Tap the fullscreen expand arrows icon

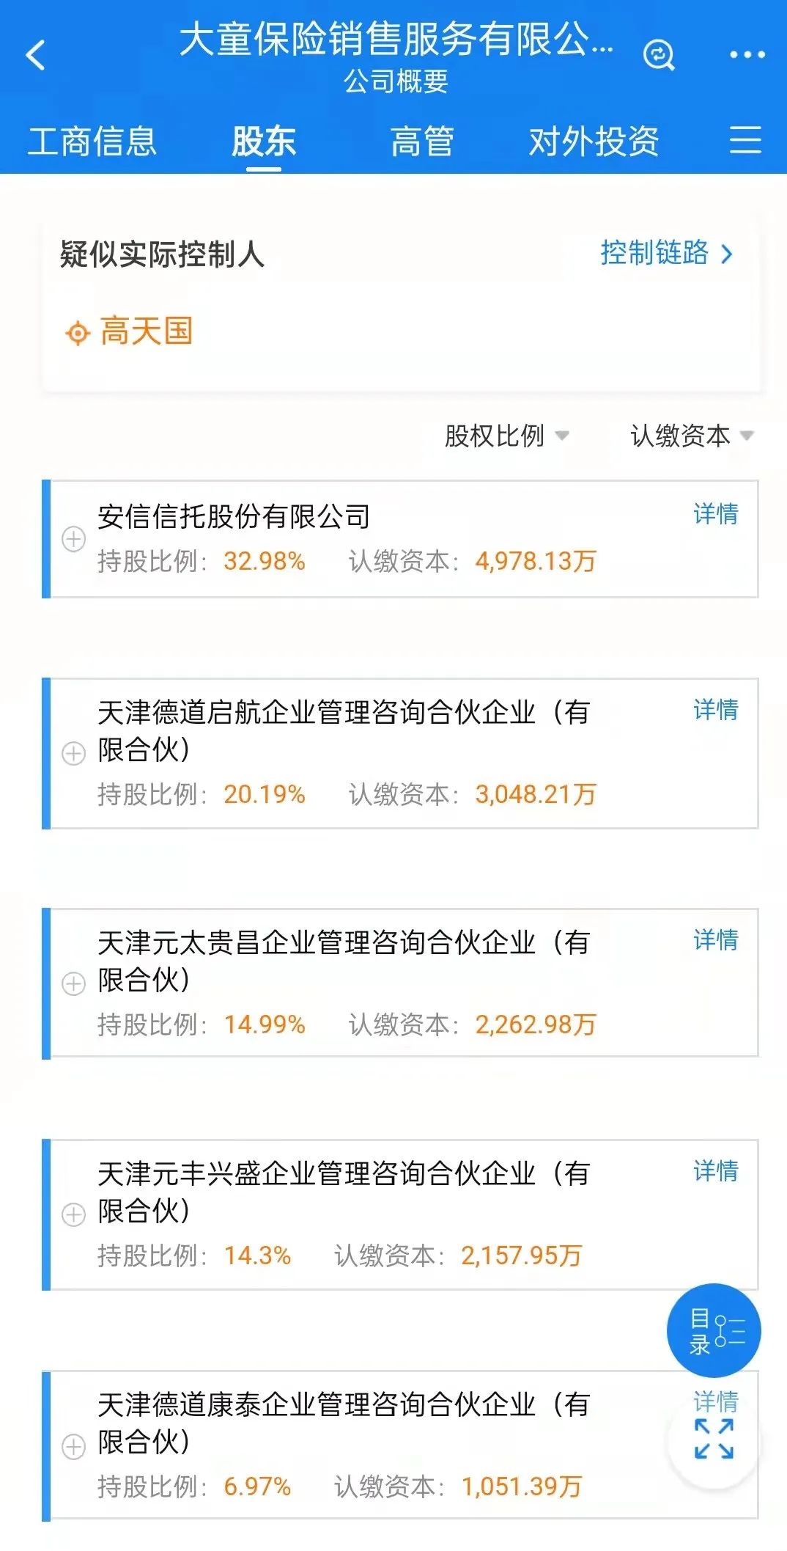714,1439
